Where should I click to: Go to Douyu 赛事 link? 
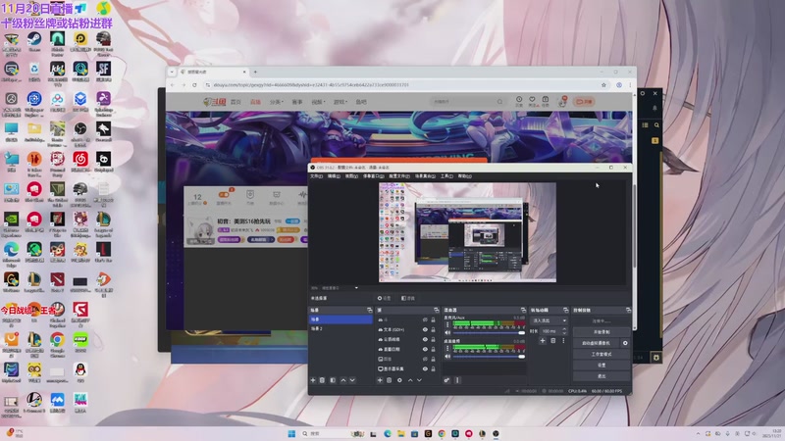[x=297, y=102]
